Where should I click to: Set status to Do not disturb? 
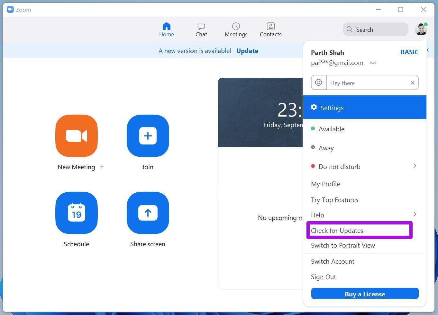coord(365,166)
